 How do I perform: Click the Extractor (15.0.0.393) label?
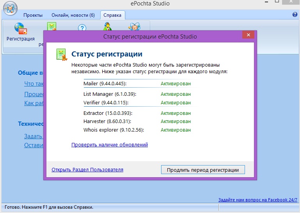pyautogui.click(x=108, y=113)
